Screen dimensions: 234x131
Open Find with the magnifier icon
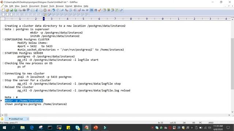pos(63,10)
